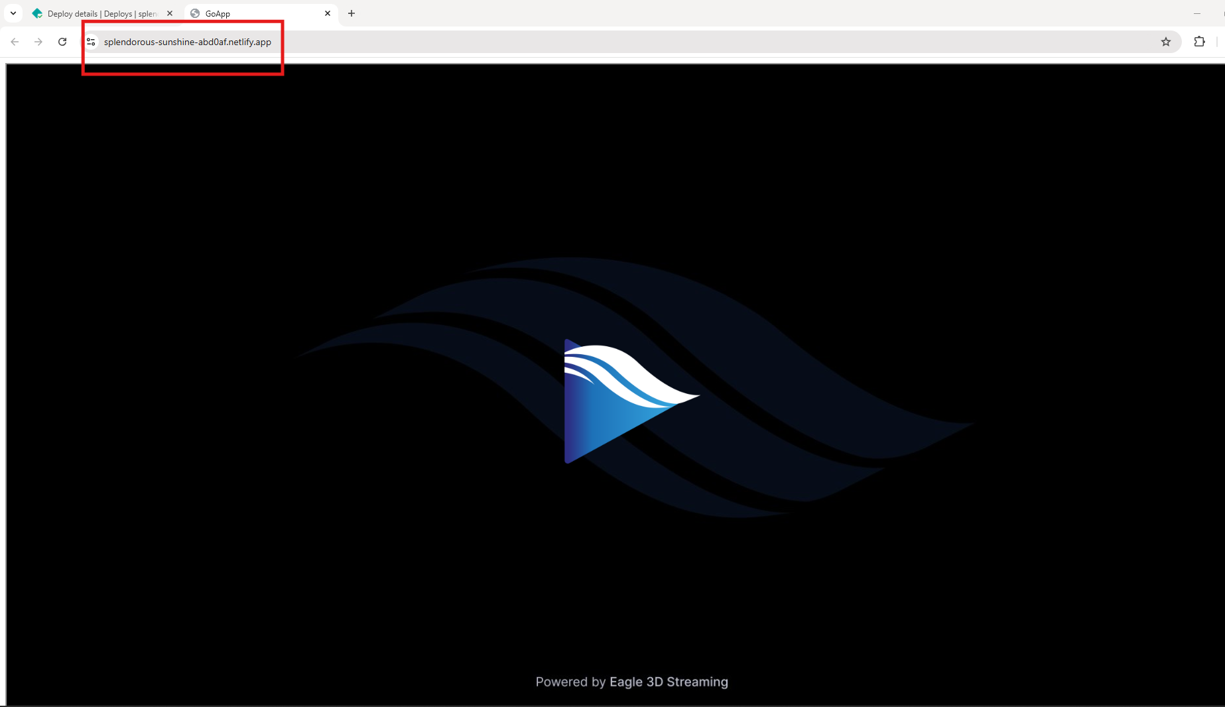Click the Powered by Eagle 3D Streaming text

(631, 682)
